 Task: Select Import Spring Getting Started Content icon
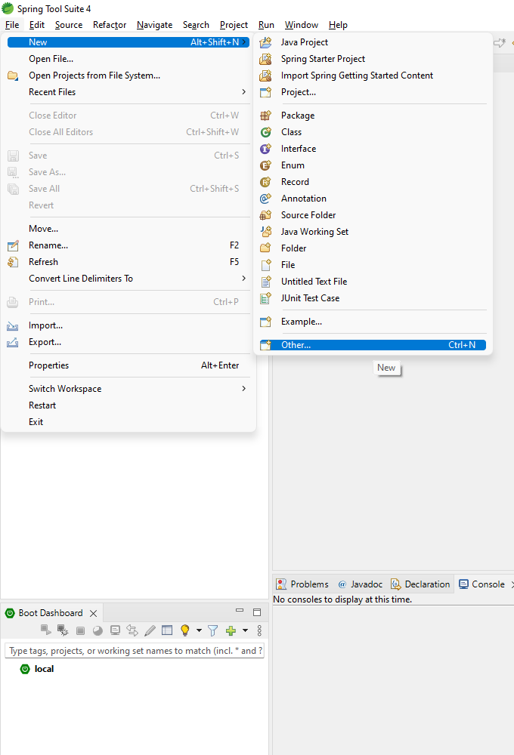[x=265, y=75]
